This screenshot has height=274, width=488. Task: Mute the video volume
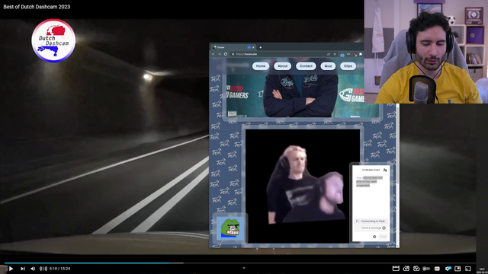(x=33, y=269)
